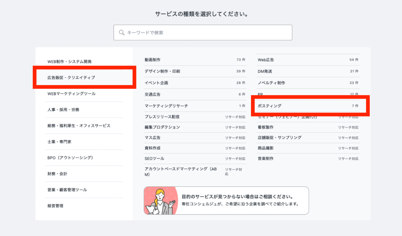Click the magnifying glass search icon
This screenshot has width=402, height=236.
[122, 33]
